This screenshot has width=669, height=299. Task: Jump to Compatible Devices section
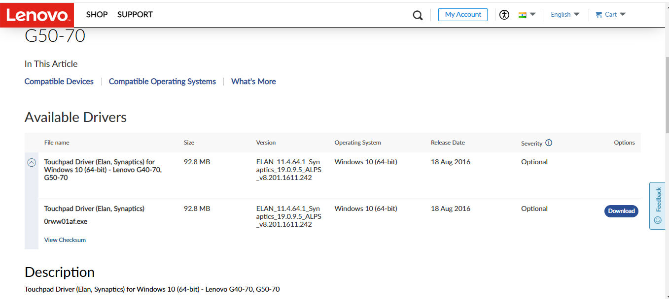[x=59, y=82]
